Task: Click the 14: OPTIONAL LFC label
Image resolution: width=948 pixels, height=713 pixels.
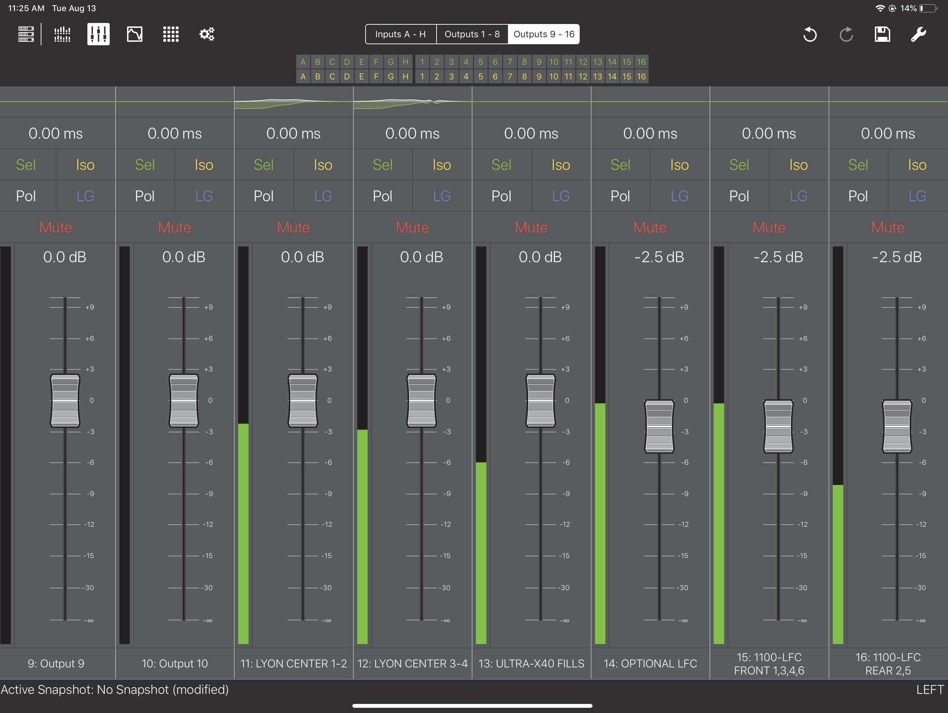Action: point(650,663)
